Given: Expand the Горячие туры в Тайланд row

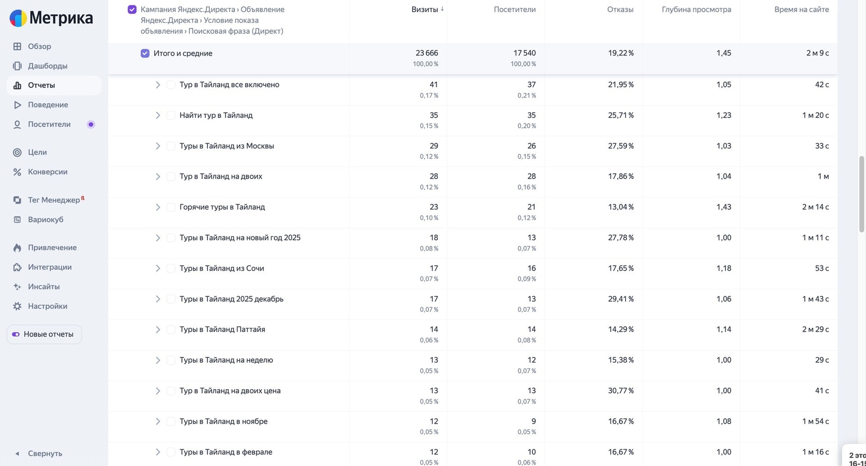Looking at the screenshot, I should click(x=158, y=207).
